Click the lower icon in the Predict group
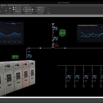 pyautogui.click(x=48, y=11)
